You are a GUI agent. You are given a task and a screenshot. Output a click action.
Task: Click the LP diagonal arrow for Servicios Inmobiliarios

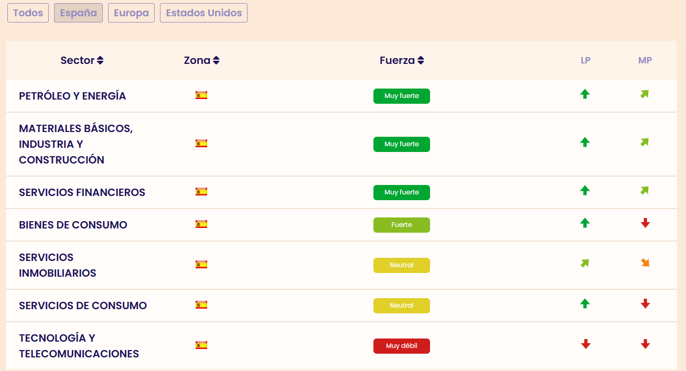click(585, 263)
